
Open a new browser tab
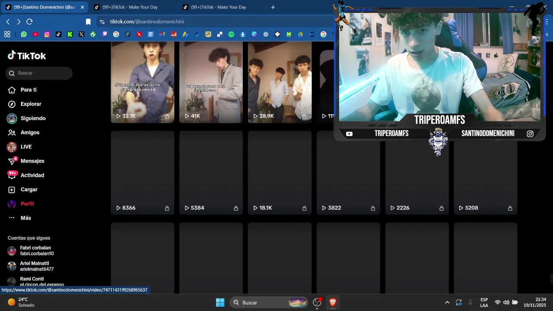(273, 7)
